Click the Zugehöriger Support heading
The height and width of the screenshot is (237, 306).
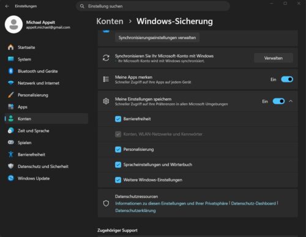[x=118, y=230]
